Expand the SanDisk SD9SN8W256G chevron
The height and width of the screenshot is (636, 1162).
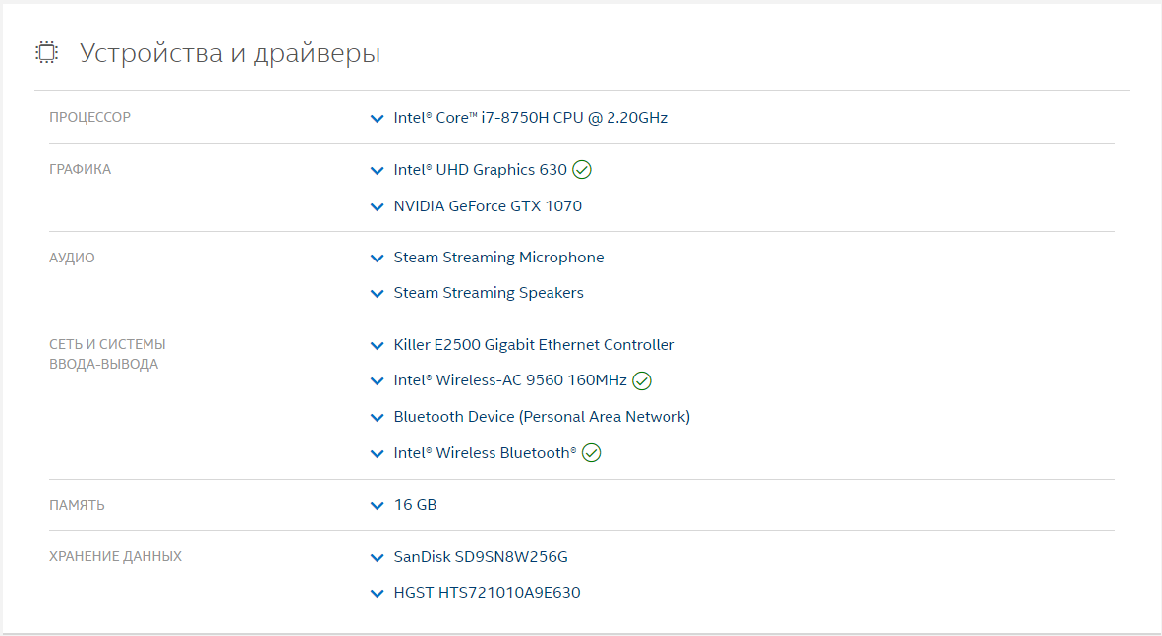[x=377, y=558]
